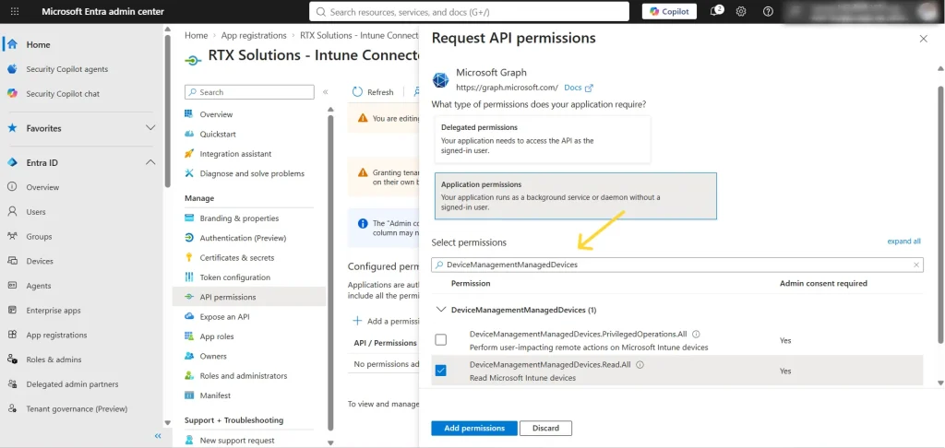Click the Devices icon in sidebar
Viewport: 945px width, 448px height.
click(12, 262)
